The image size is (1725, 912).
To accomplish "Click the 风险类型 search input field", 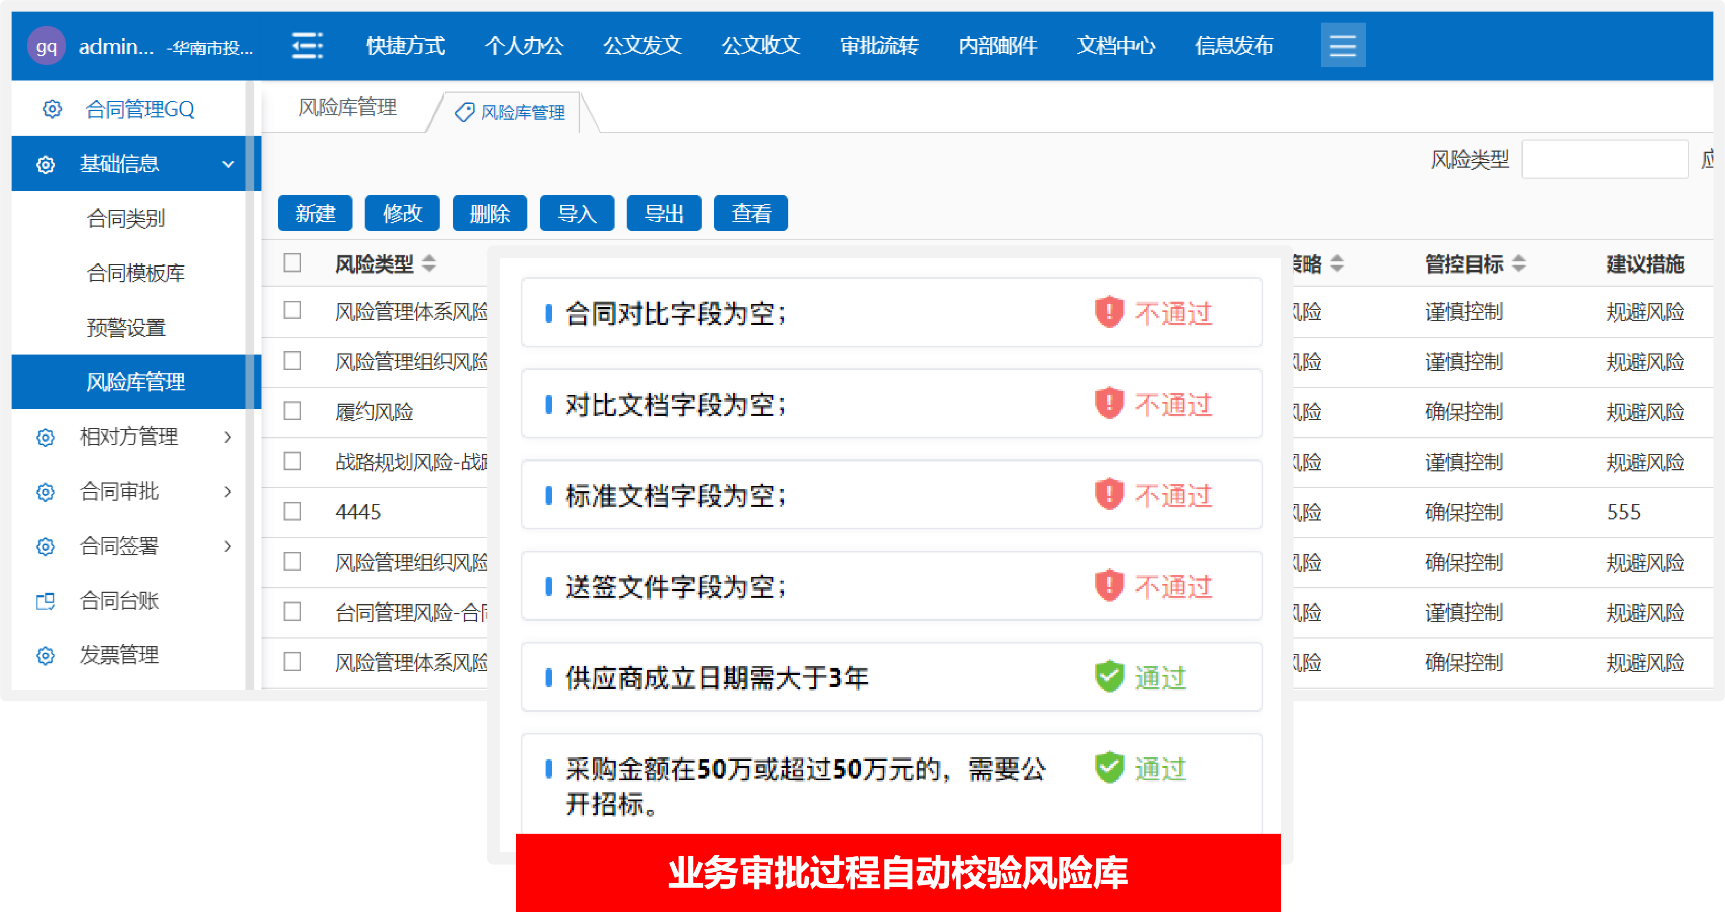I will pos(1604,159).
